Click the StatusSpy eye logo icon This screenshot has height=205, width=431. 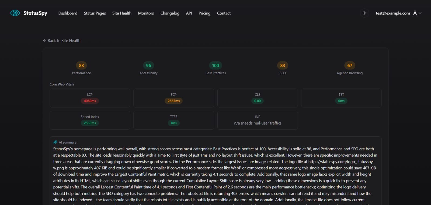tap(15, 13)
